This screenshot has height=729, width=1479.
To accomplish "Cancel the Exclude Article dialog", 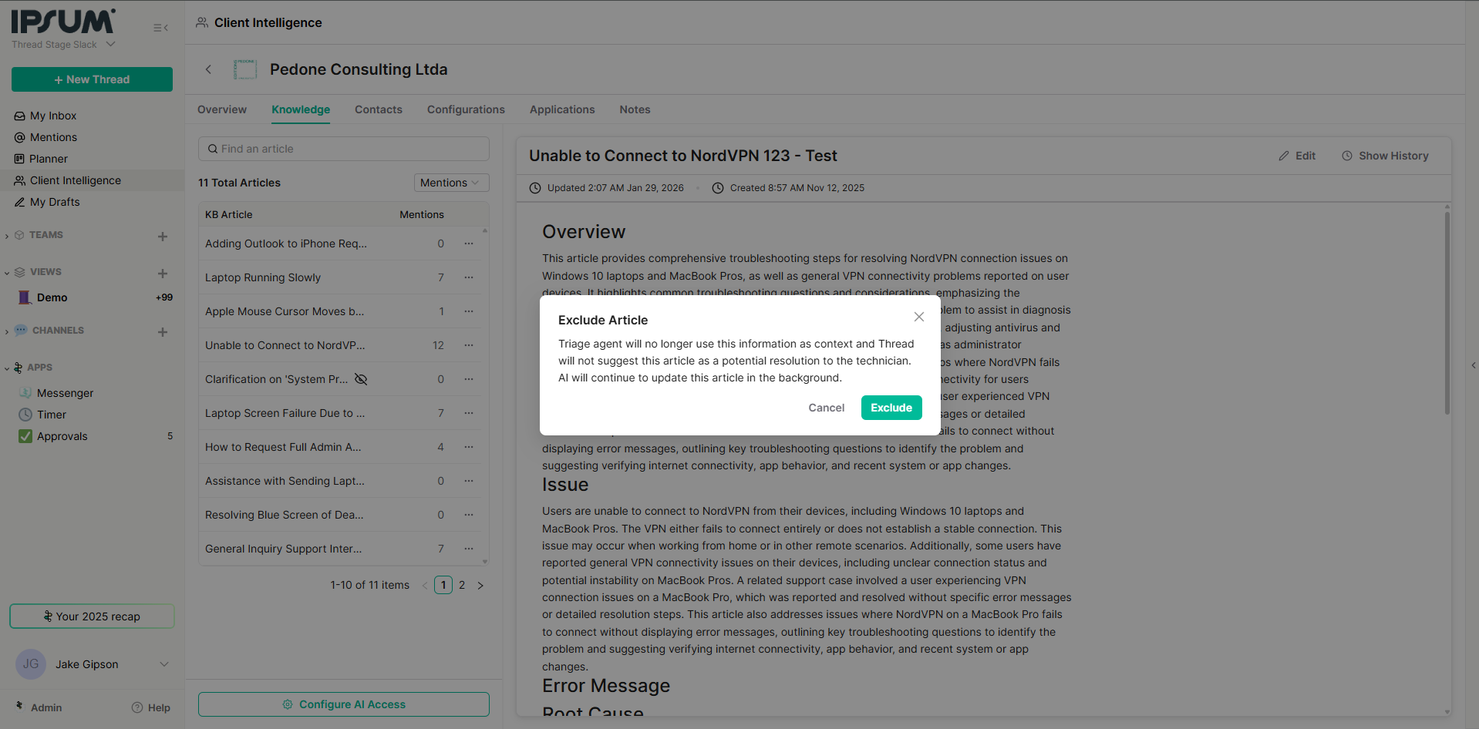I will point(826,408).
